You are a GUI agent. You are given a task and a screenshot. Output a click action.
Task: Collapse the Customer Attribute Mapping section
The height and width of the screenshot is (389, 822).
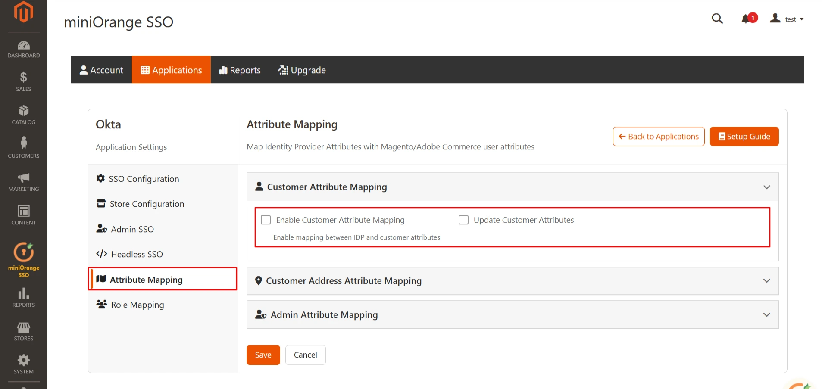click(x=767, y=187)
